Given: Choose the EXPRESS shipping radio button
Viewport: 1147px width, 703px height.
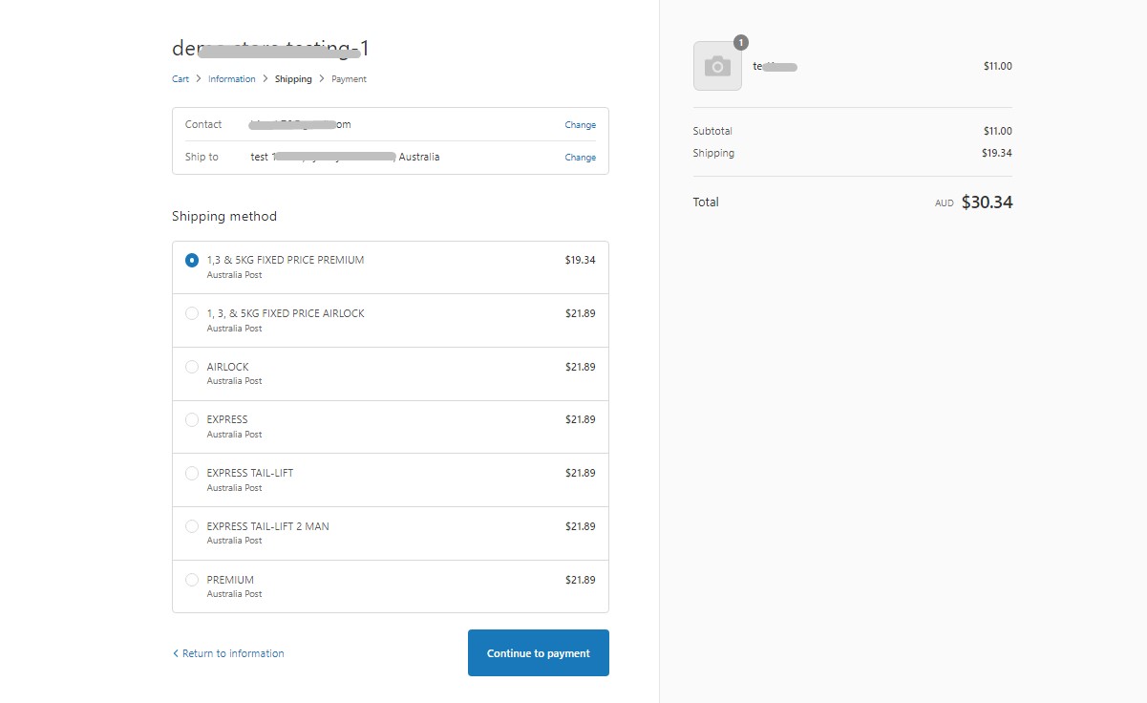Looking at the screenshot, I should [192, 419].
